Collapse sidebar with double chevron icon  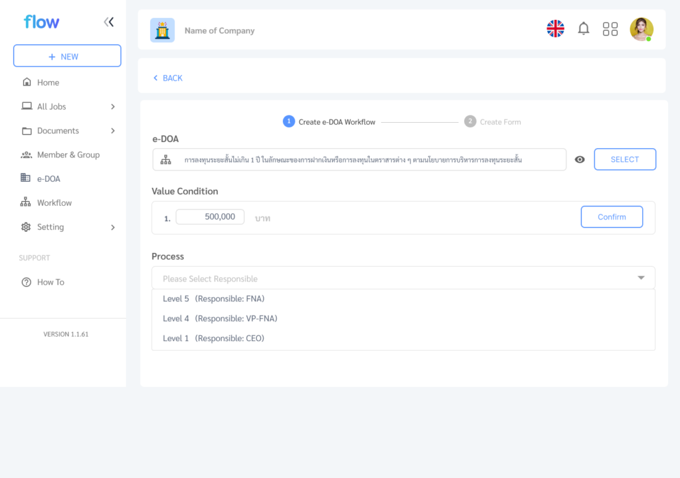pos(109,22)
